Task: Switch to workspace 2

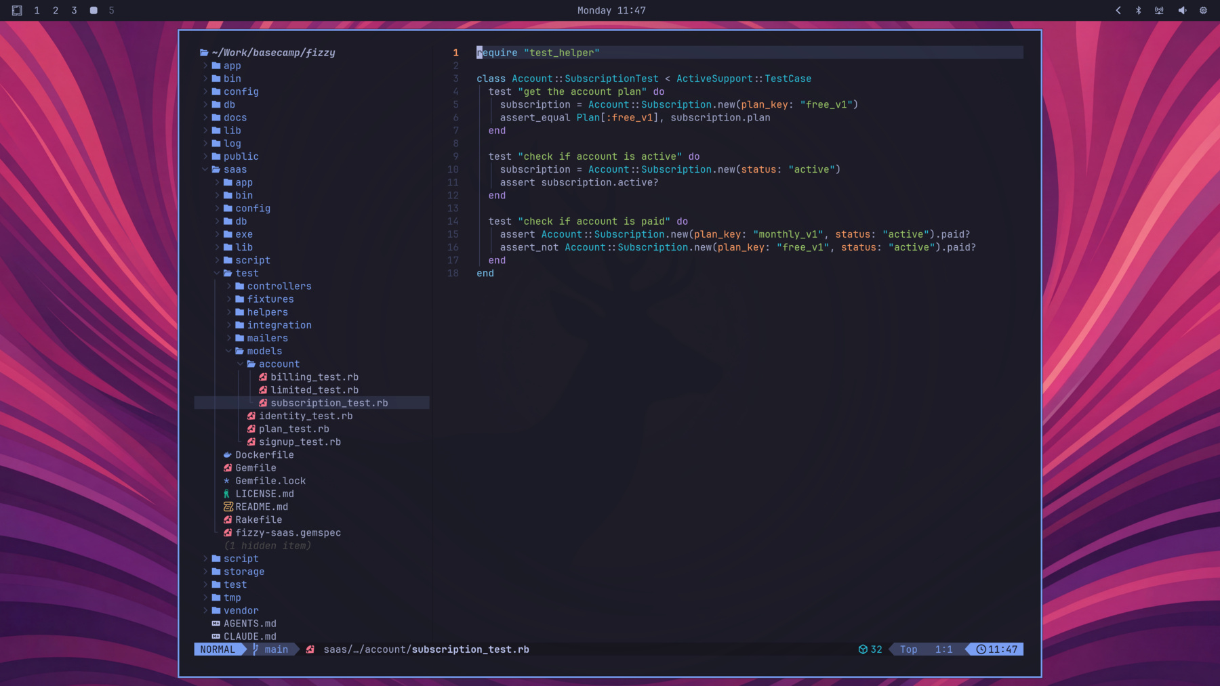Action: 56,10
